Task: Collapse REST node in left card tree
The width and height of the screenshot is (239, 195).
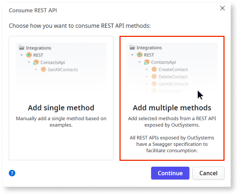Action: 21,55
